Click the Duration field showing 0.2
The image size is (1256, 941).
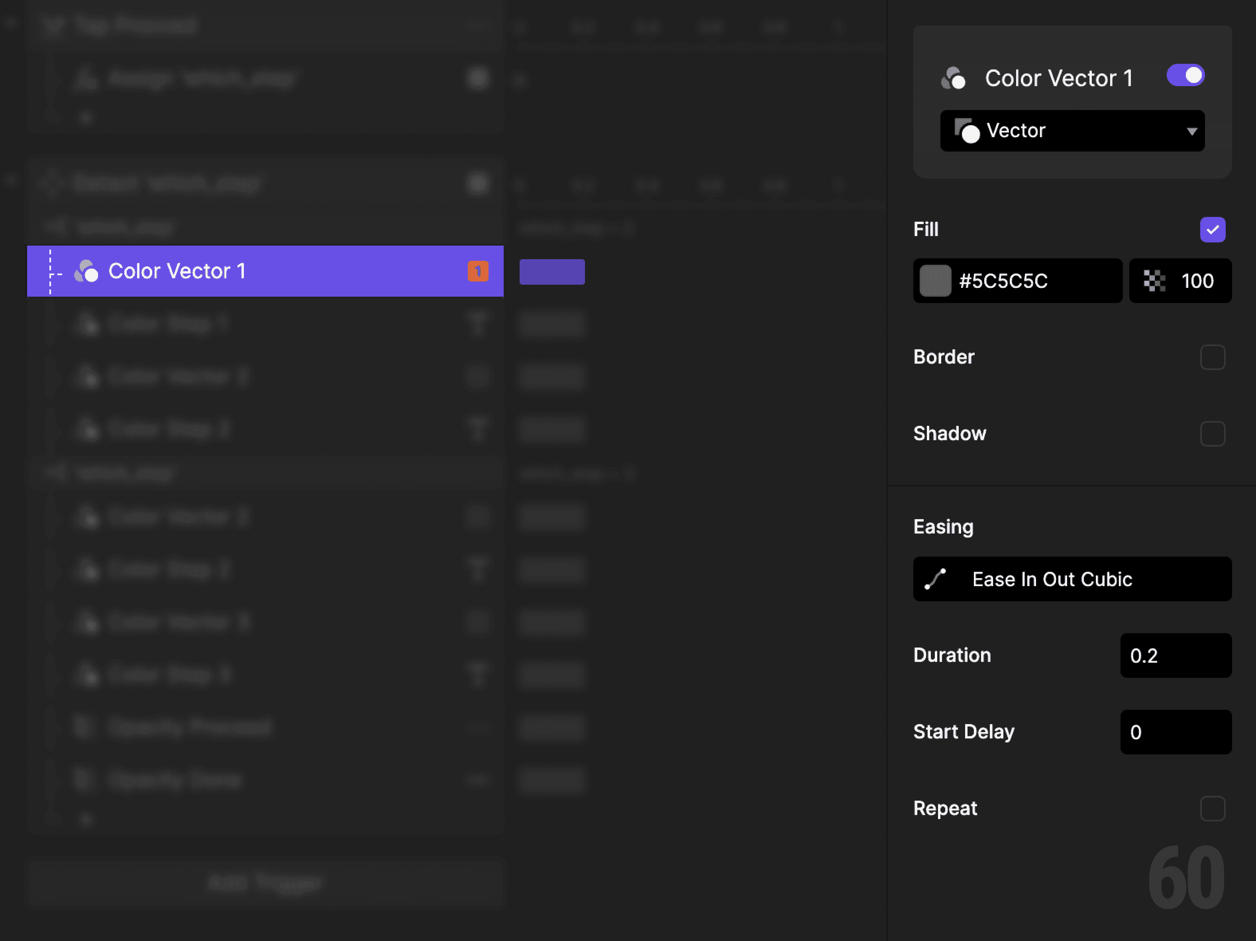point(1176,655)
